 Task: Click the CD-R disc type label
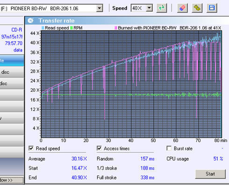[17, 30]
